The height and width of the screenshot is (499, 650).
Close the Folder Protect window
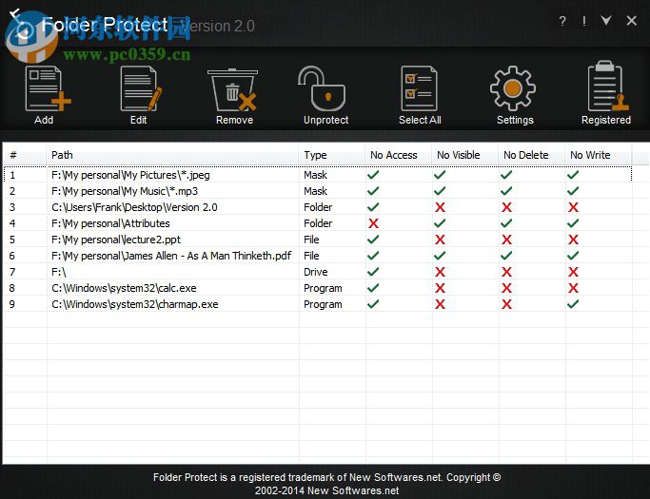(631, 20)
